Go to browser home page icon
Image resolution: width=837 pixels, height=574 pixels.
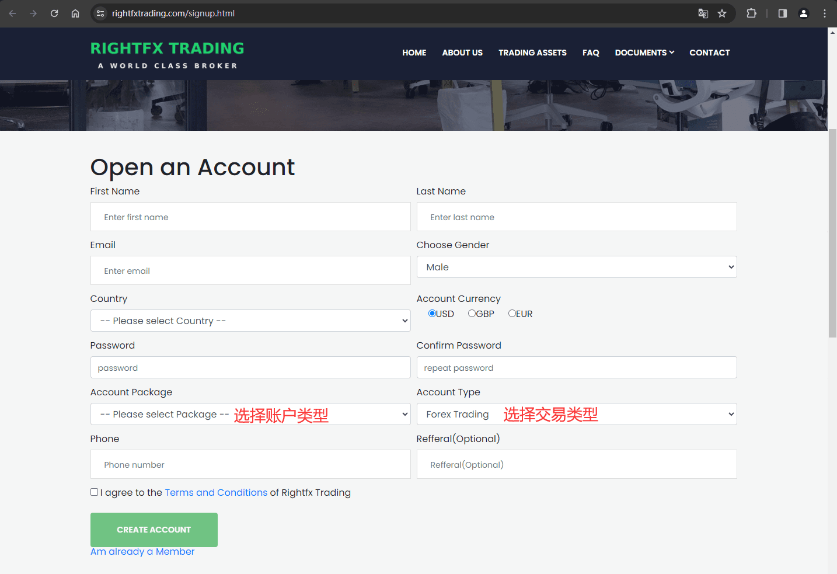click(x=75, y=13)
